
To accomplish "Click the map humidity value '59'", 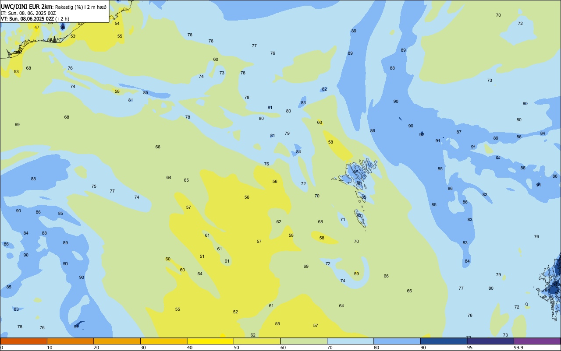I will (356, 274).
